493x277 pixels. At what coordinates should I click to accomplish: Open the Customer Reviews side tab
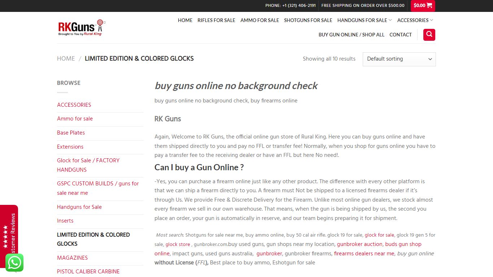[9, 236]
